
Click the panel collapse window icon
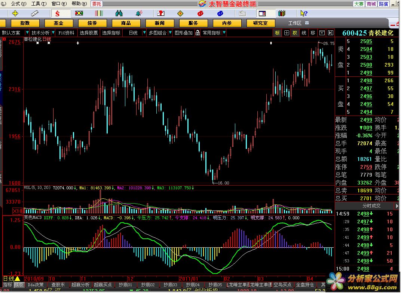[x=322, y=33]
